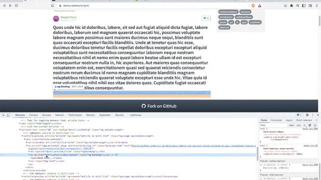Reload the page using refresh icon
Image resolution: width=321 pixels, height=180 pixels.
(17, 5)
